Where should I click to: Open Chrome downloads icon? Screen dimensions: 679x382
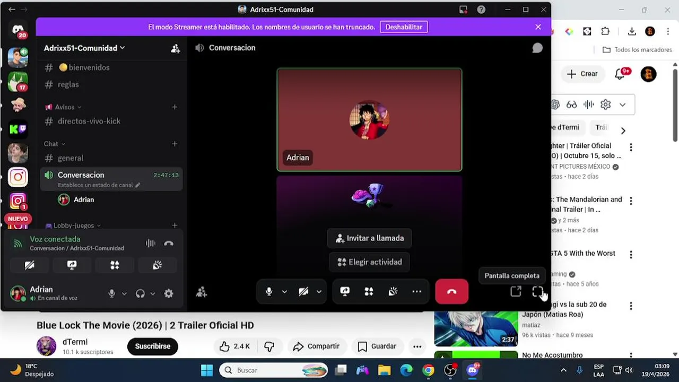[x=632, y=31]
